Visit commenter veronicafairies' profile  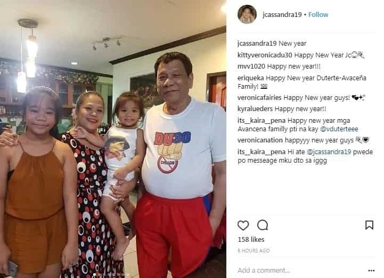click(259, 98)
